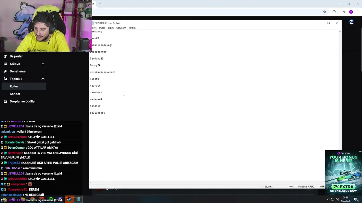362x203 pixels.
Task: Open Sohbet in the sidebar
Action: tap(15, 94)
